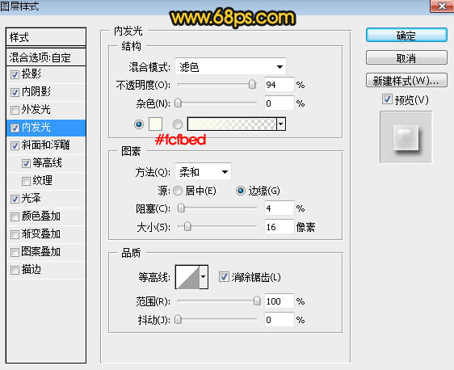
Task: Close the 图层样式 dialog window
Action: pyautogui.click(x=442, y=6)
